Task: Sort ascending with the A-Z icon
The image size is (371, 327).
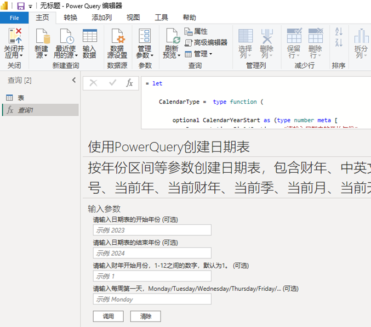Action: [x=339, y=31]
